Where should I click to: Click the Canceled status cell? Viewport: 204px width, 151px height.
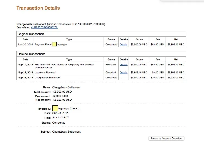point(110,73)
